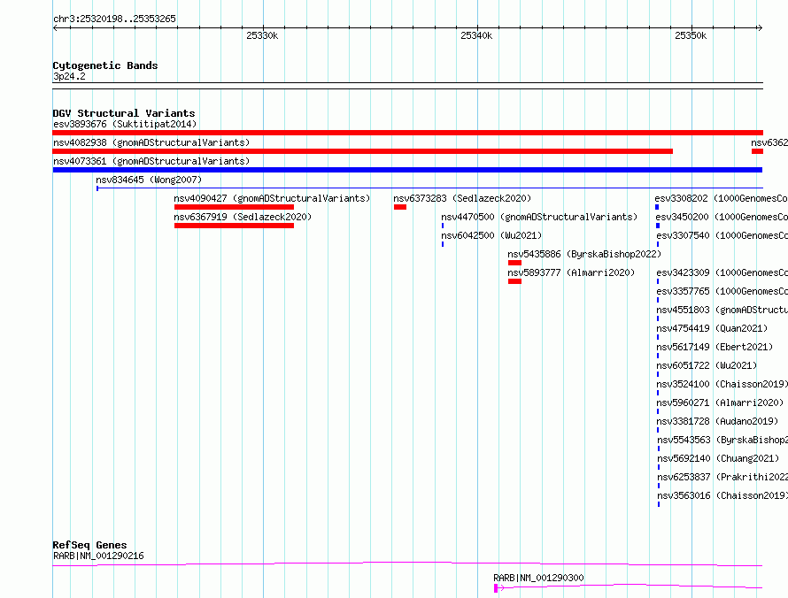
Task: Click the RefSeq Genes track title
Action: click(90, 545)
